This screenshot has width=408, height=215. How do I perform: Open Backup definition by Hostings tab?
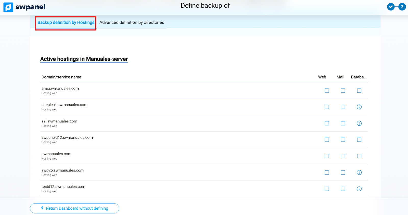click(66, 22)
